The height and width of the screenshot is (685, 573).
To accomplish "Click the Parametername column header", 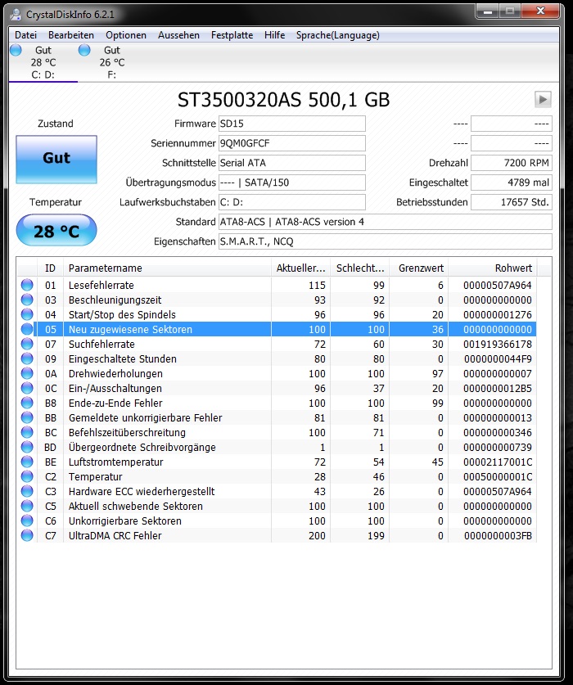I will click(x=167, y=268).
